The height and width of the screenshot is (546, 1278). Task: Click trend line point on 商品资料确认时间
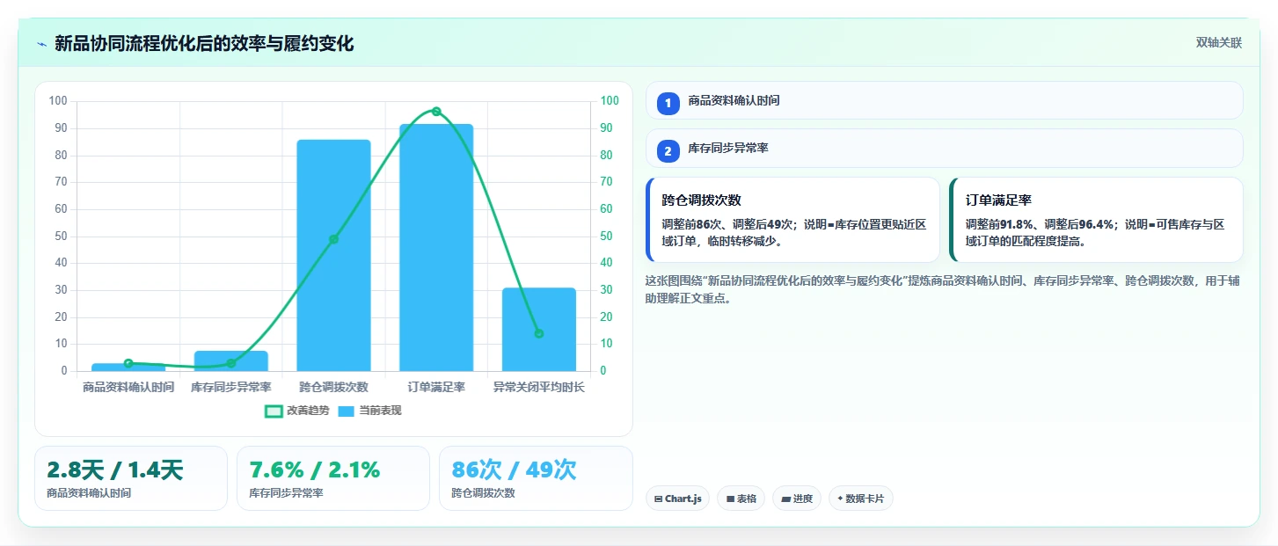128,363
